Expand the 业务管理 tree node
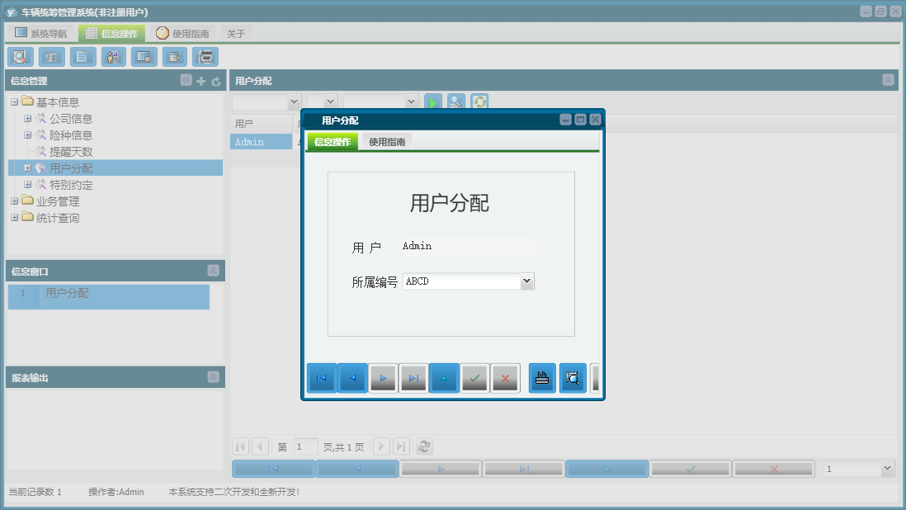Viewport: 906px width, 510px height. tap(14, 201)
